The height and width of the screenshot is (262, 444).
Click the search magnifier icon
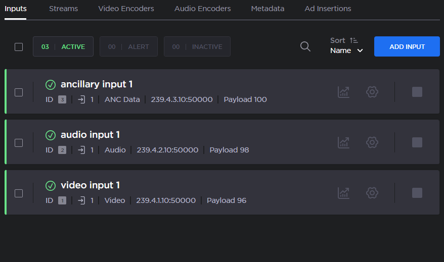[x=305, y=46]
